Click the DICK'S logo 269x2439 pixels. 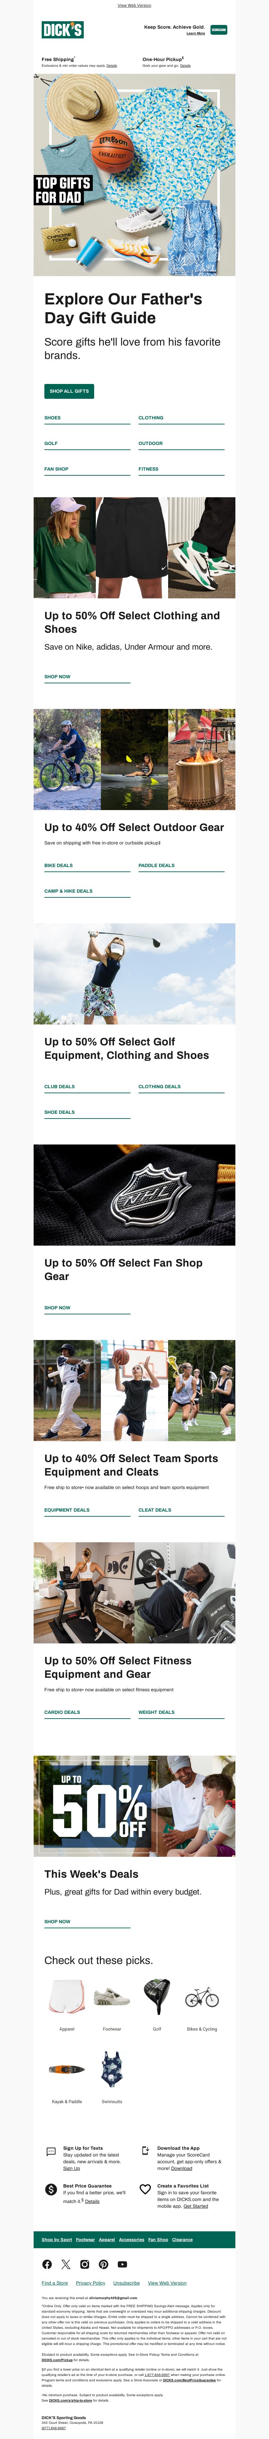coord(62,30)
